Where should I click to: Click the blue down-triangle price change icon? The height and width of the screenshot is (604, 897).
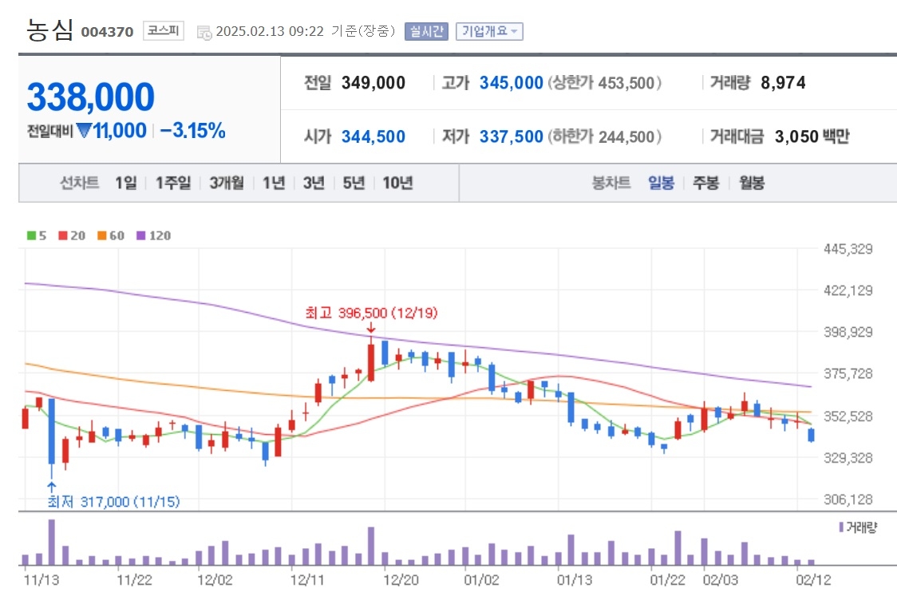coord(84,131)
